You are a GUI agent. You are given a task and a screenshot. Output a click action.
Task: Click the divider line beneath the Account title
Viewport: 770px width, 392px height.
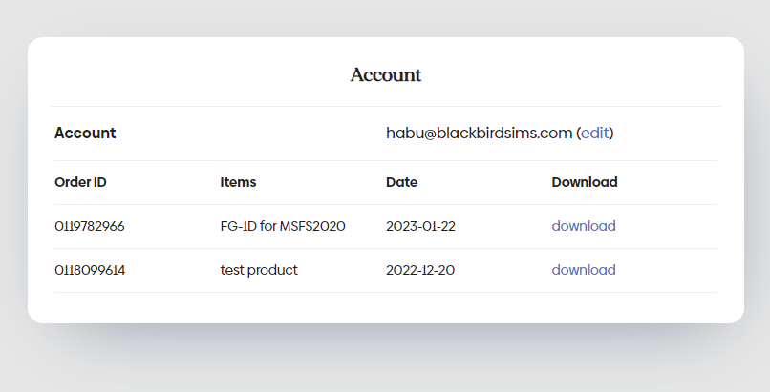[386, 106]
